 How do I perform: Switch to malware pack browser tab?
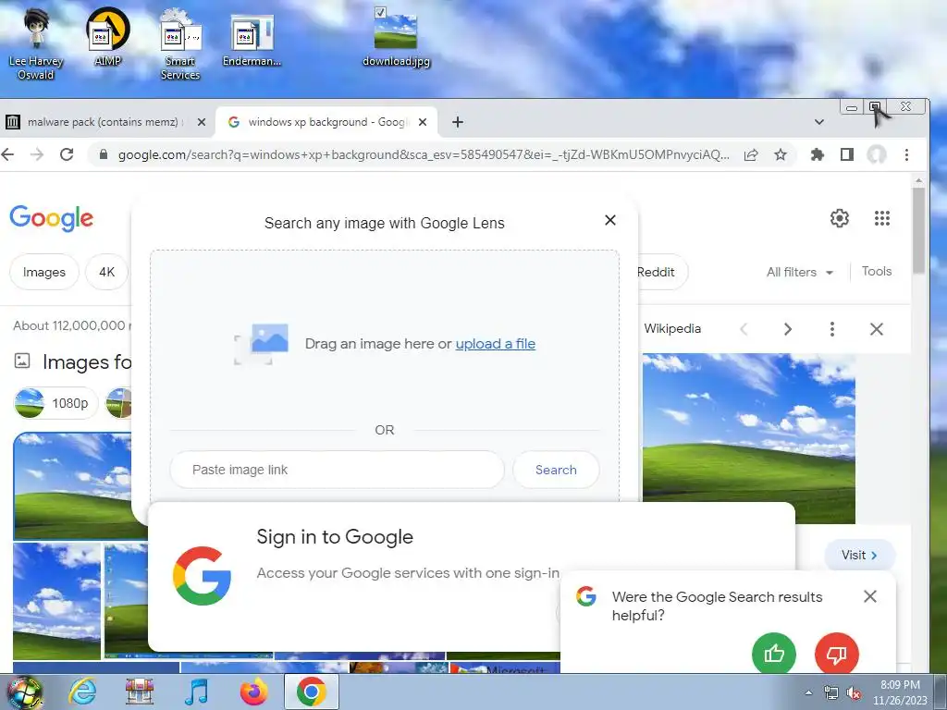[x=106, y=122]
